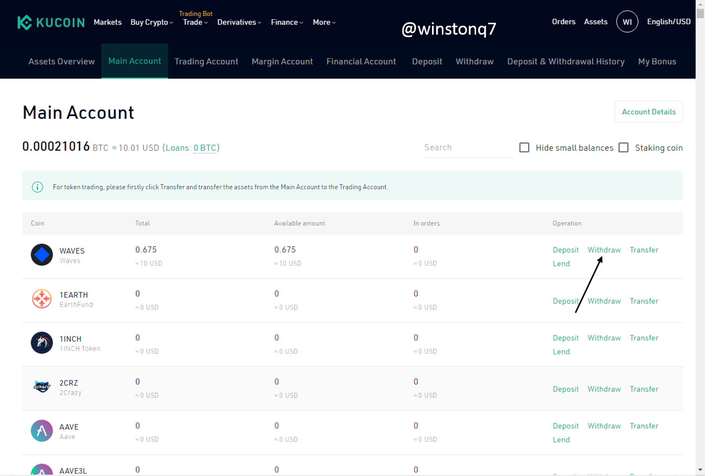Select the Main Account tab
Viewport: 705px width, 476px height.
click(135, 61)
